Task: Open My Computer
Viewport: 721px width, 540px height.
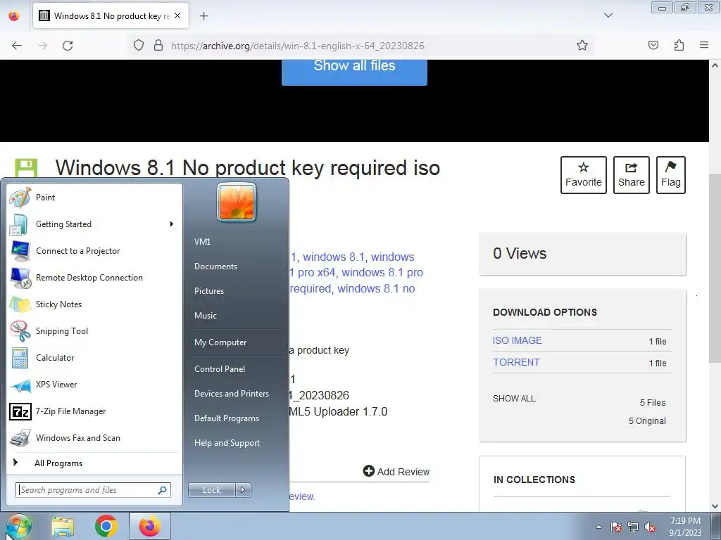Action: tap(220, 342)
